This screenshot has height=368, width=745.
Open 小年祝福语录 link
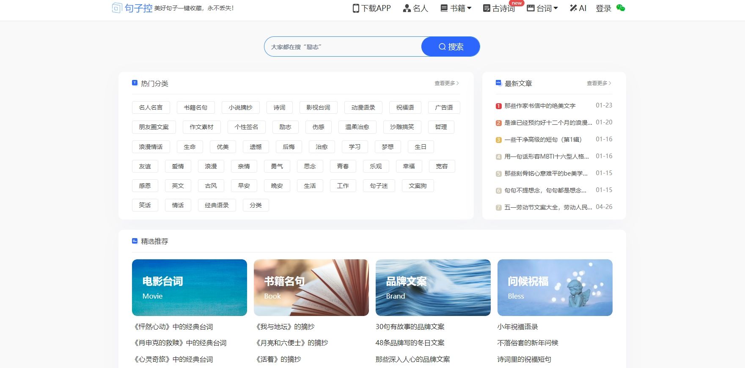point(518,327)
